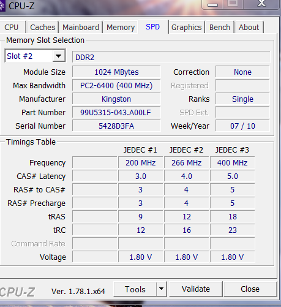Select the SPD tab

153,27
